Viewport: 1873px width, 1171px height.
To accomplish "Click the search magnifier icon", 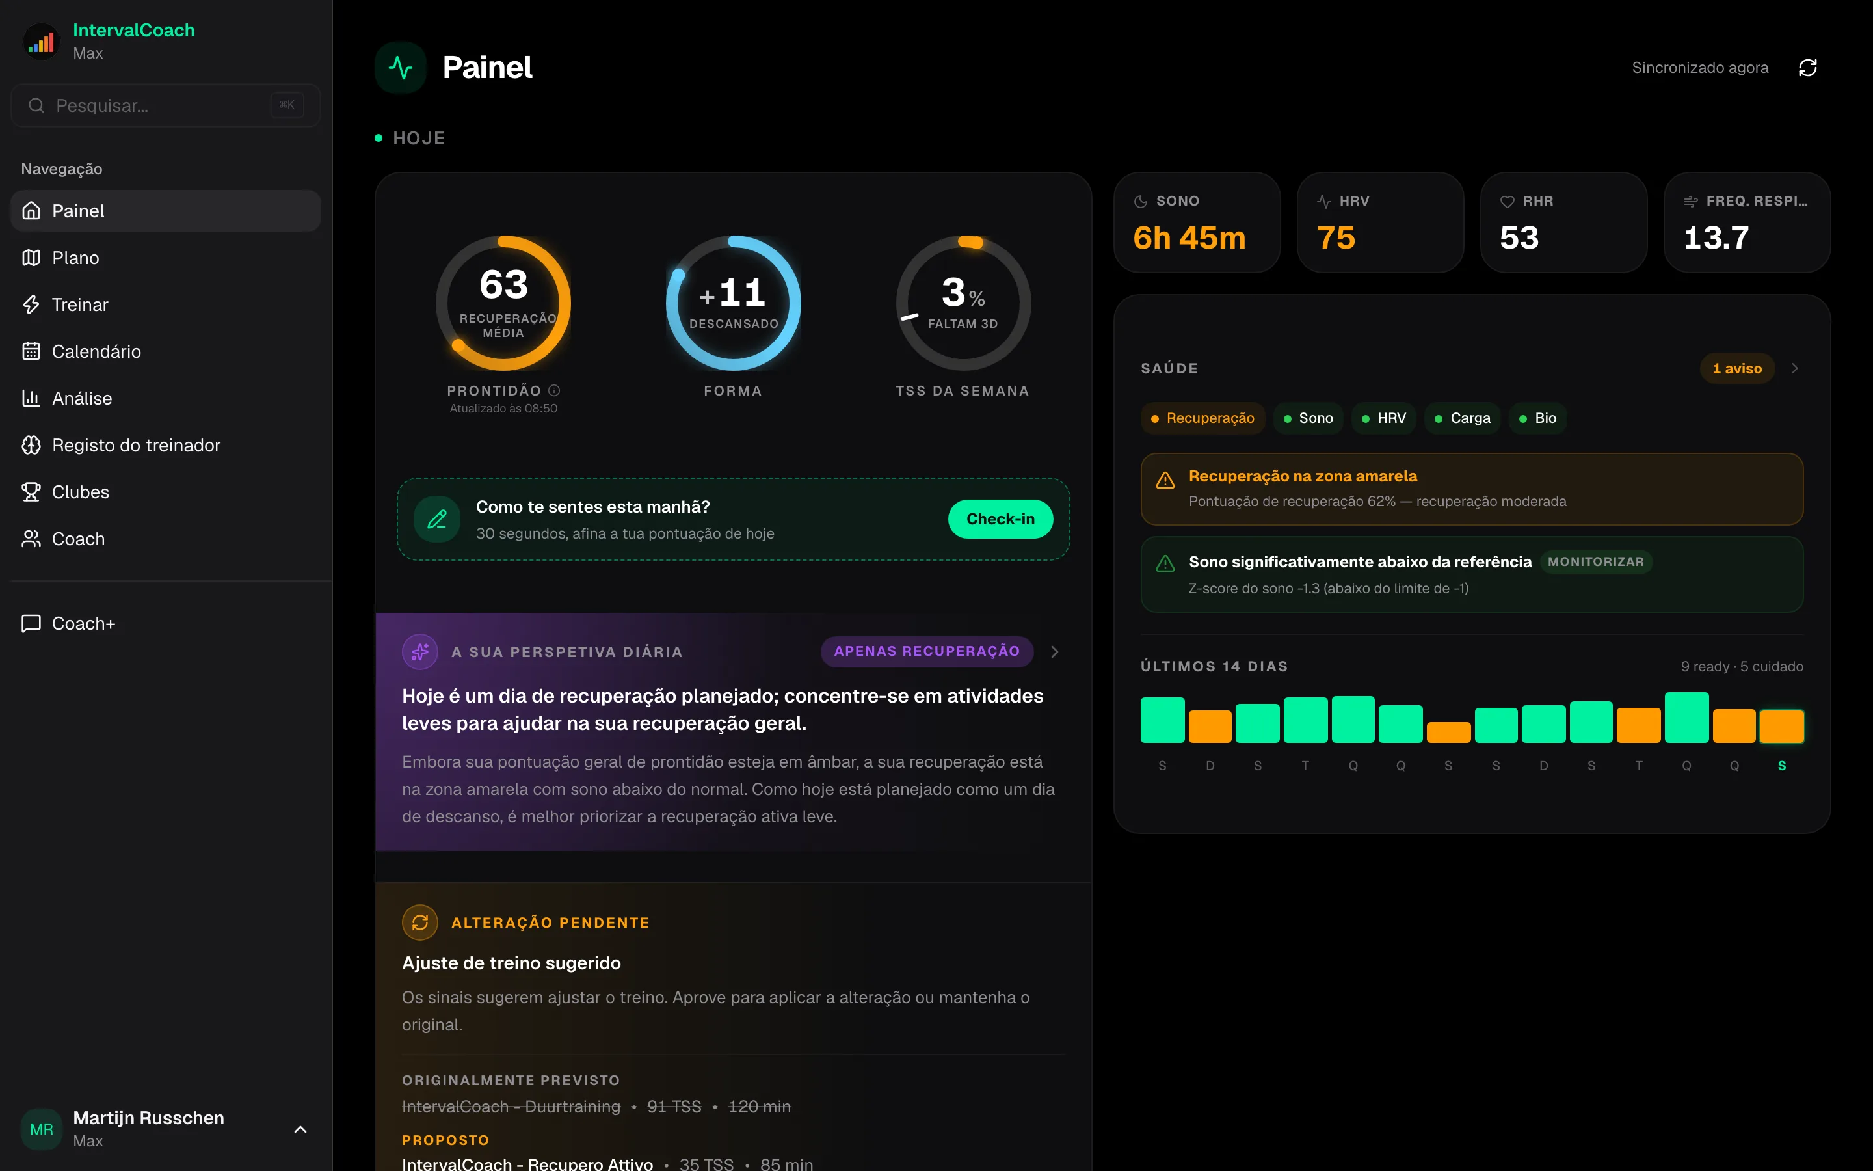I will point(36,105).
